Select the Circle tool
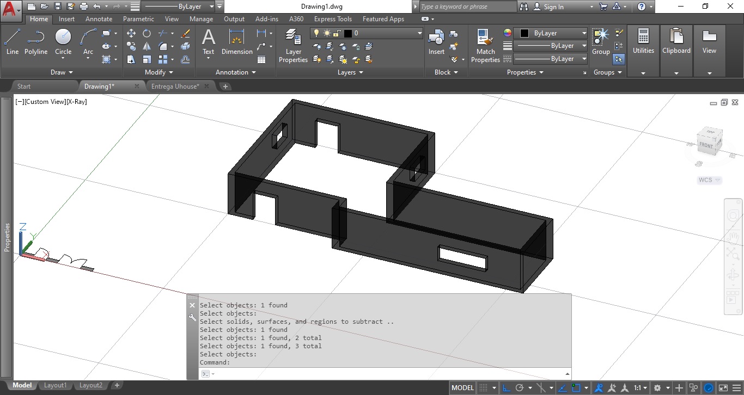This screenshot has height=395, width=744. pyautogui.click(x=63, y=42)
